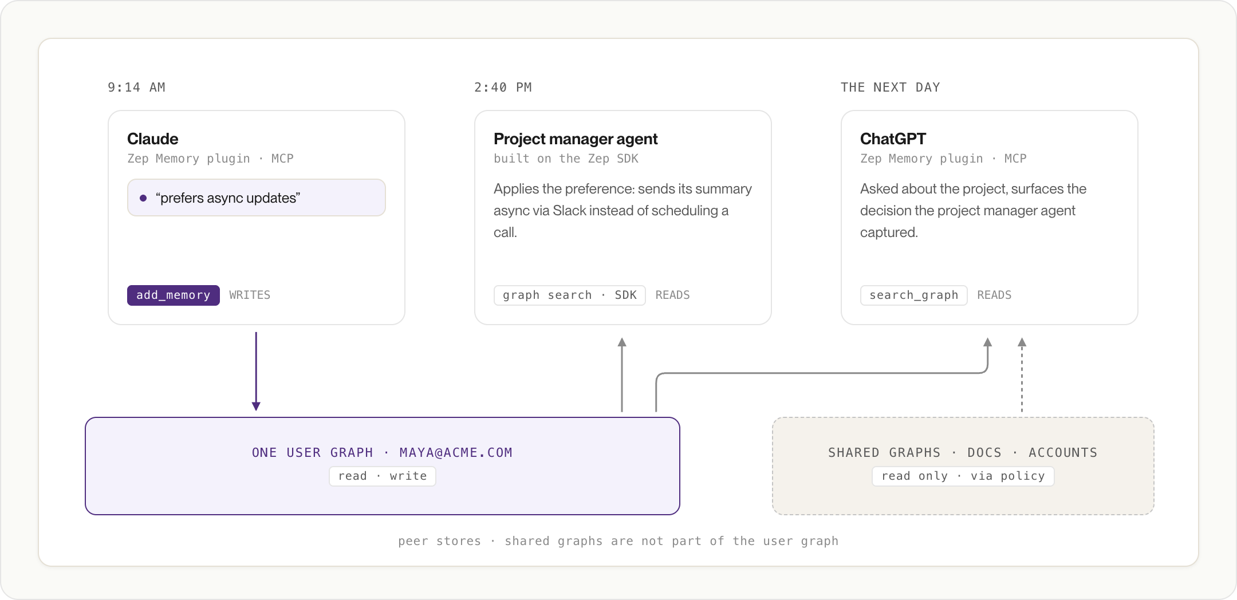Click the "2:40 PM" timestamp

pyautogui.click(x=503, y=87)
